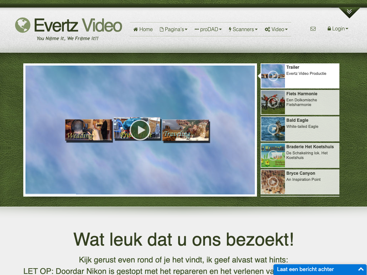The width and height of the screenshot is (367, 275).
Task: Open the proDAD dropdown menu
Action: [208, 29]
